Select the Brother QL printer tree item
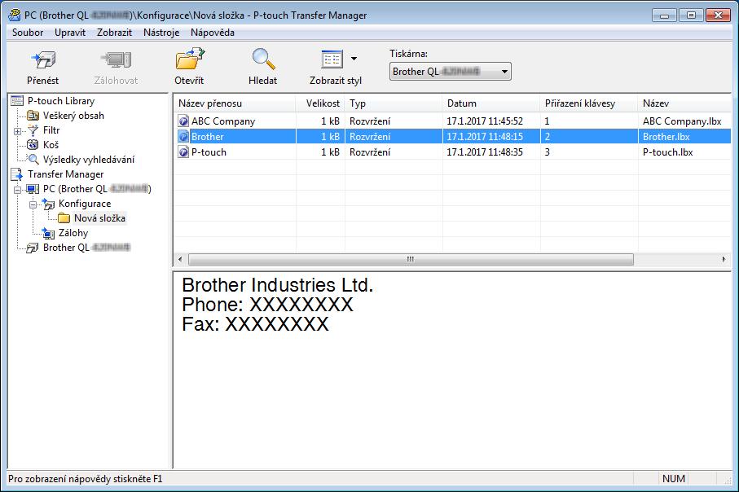This screenshot has width=739, height=492. tap(86, 248)
